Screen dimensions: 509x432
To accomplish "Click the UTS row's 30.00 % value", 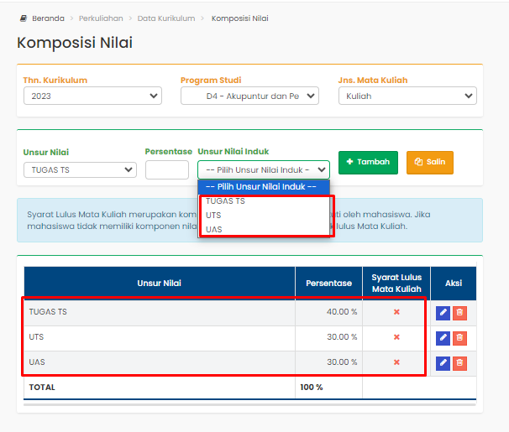I will pos(342,337).
